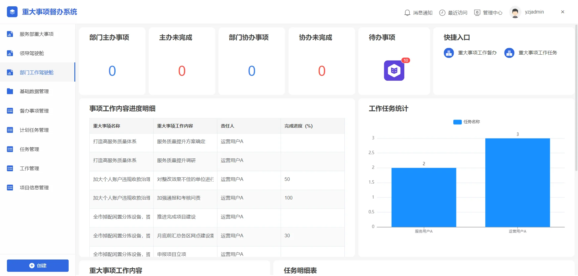The width and height of the screenshot is (578, 276).
Task: Click the 工作管理 list icon
Action: pyautogui.click(x=10, y=168)
